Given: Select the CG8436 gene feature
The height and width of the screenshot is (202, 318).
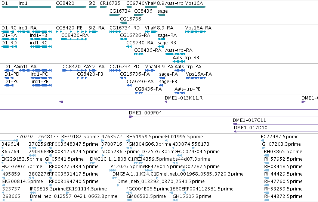Looking at the screenshot, I should click(x=139, y=15).
